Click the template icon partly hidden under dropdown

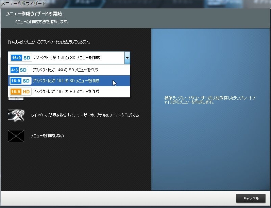pos(16,99)
